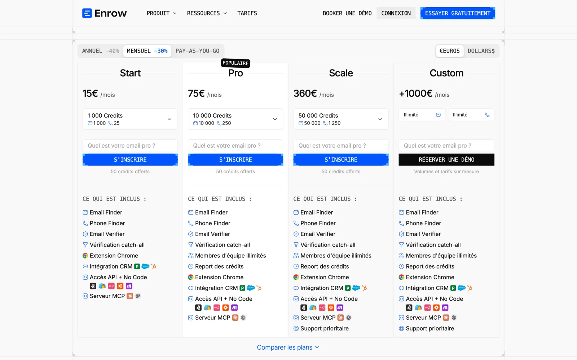Click the CONNEXION button
The width and height of the screenshot is (577, 360).
tap(396, 13)
